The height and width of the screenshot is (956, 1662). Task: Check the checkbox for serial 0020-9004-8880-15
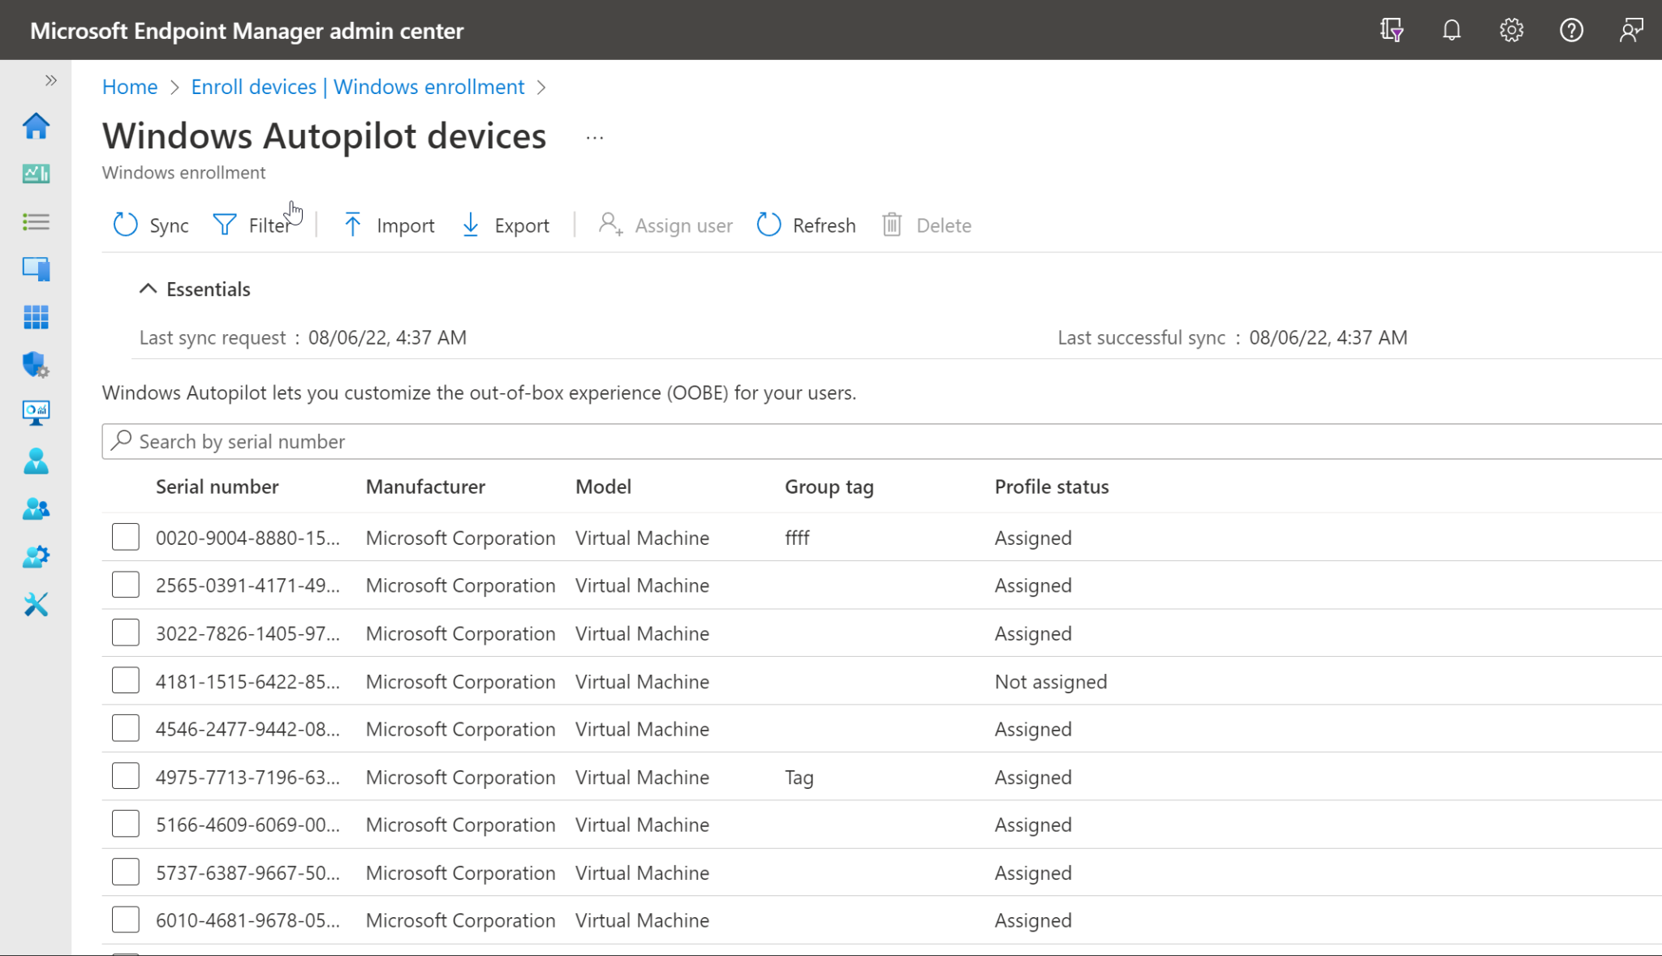click(125, 536)
